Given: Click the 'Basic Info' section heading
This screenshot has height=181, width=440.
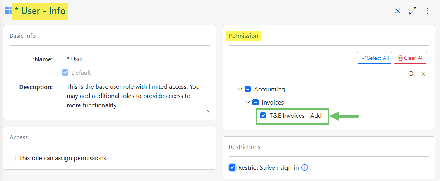Looking at the screenshot, I should coord(23,36).
